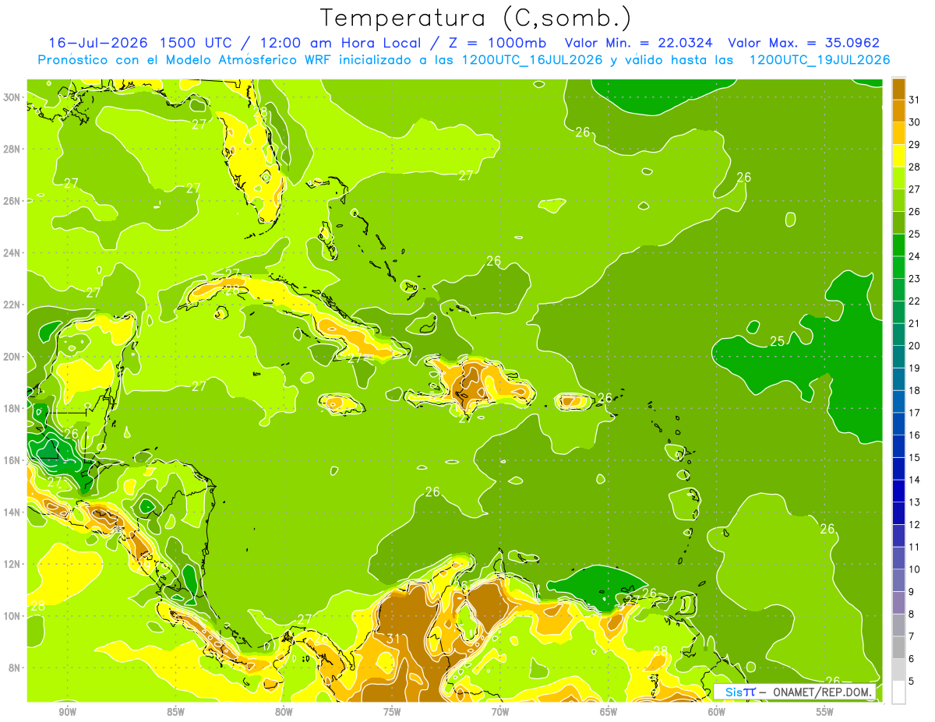The width and height of the screenshot is (935, 722).
Task: Choose the blue legend swatch between 15 and 16
Action: [x=898, y=446]
